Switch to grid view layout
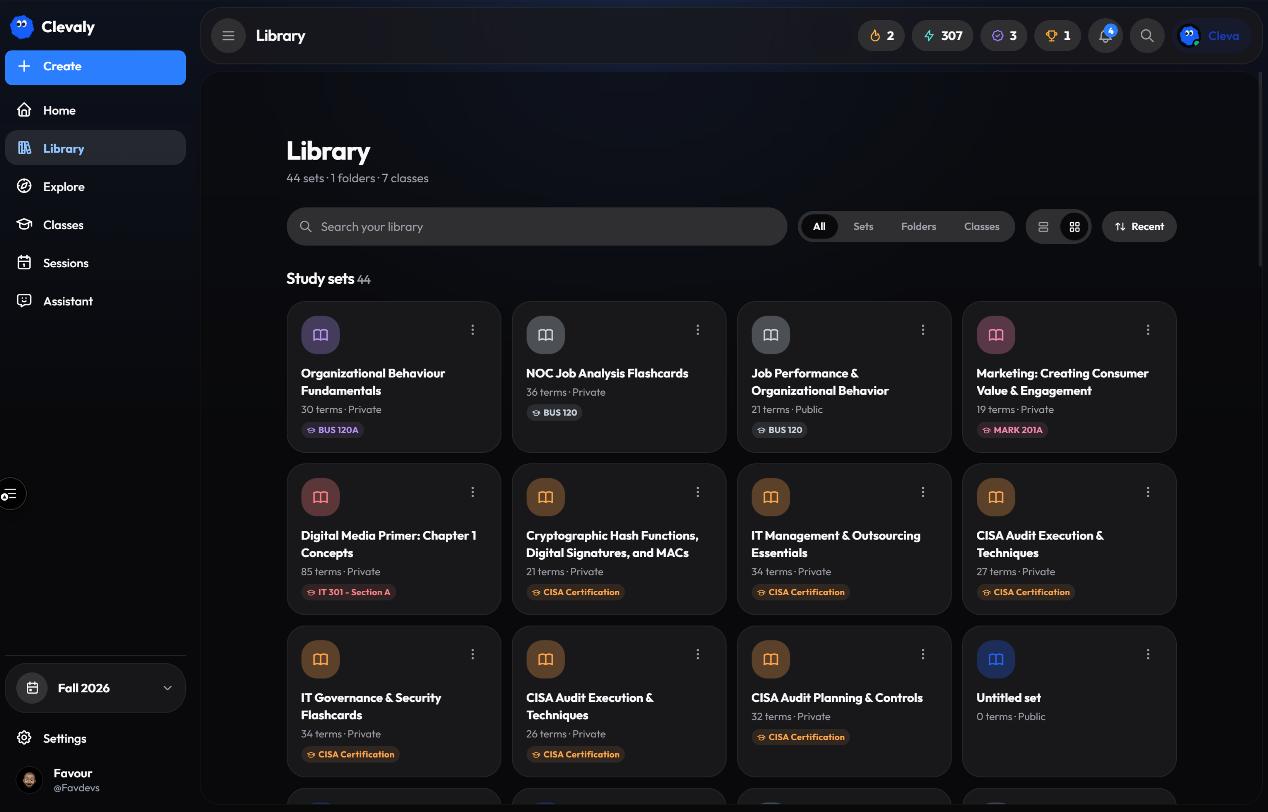Image resolution: width=1268 pixels, height=812 pixels. [x=1075, y=227]
